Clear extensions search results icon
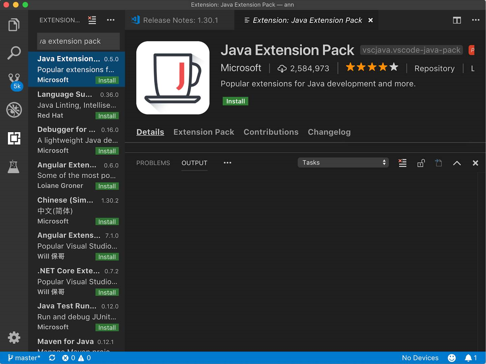This screenshot has width=486, height=364. click(92, 20)
